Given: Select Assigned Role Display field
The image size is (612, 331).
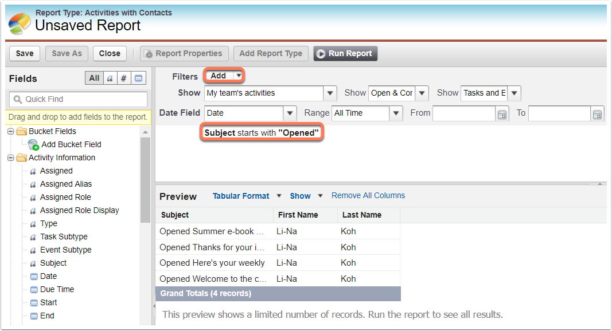Looking at the screenshot, I should coord(80,211).
